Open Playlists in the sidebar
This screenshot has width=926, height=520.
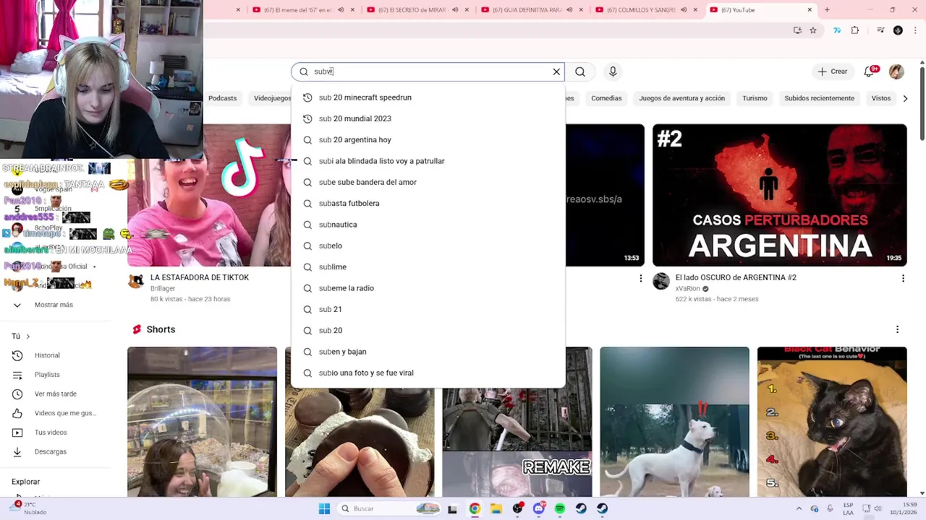47,375
